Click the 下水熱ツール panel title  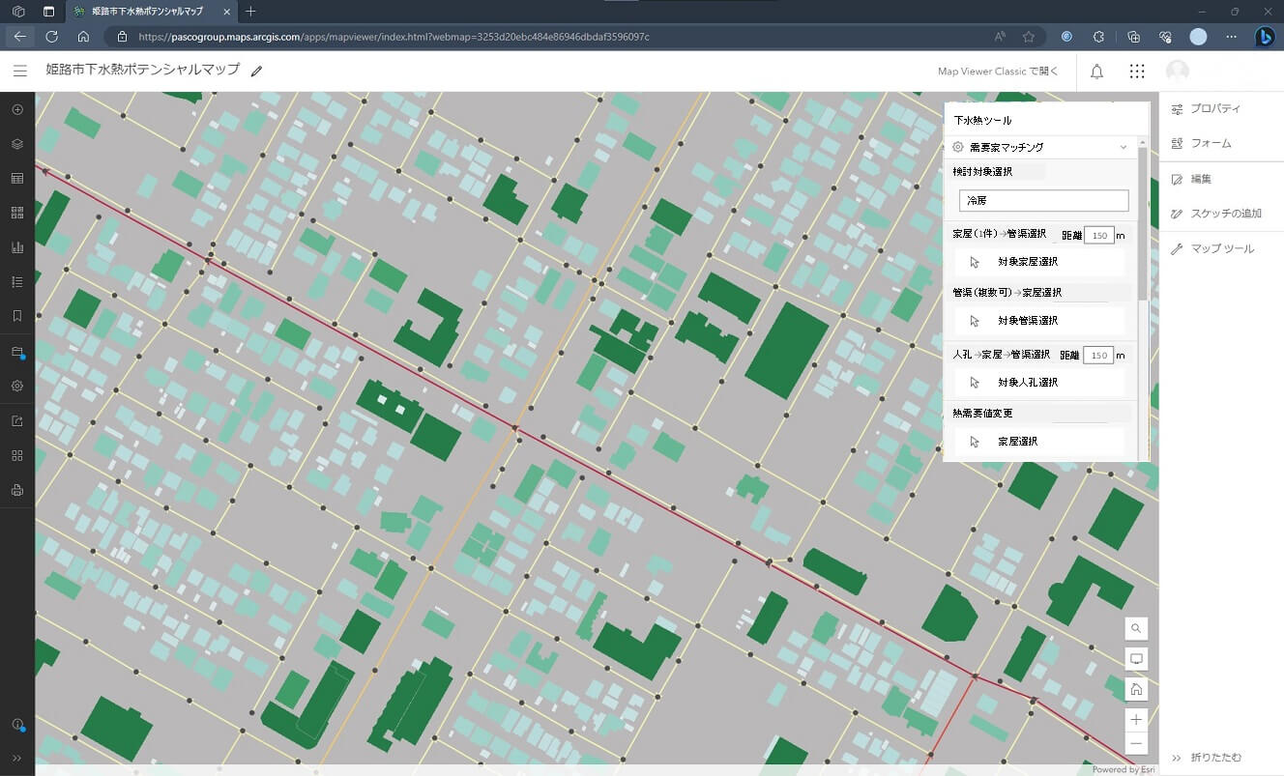[x=982, y=121]
